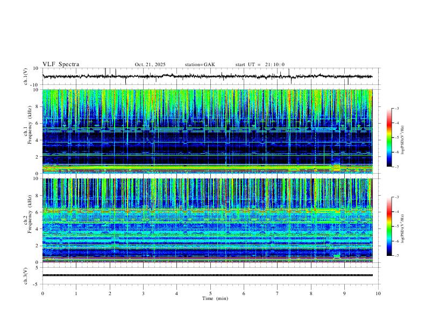
Task: Click inside the ch.1 spectrogram panel
Action: 207,131
